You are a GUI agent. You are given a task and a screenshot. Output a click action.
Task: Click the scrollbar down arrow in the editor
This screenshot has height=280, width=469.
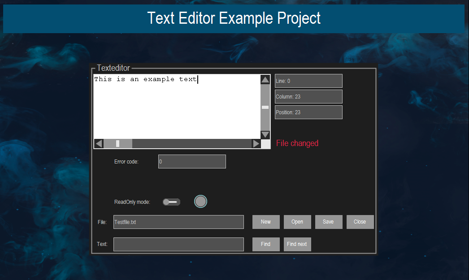pos(265,134)
